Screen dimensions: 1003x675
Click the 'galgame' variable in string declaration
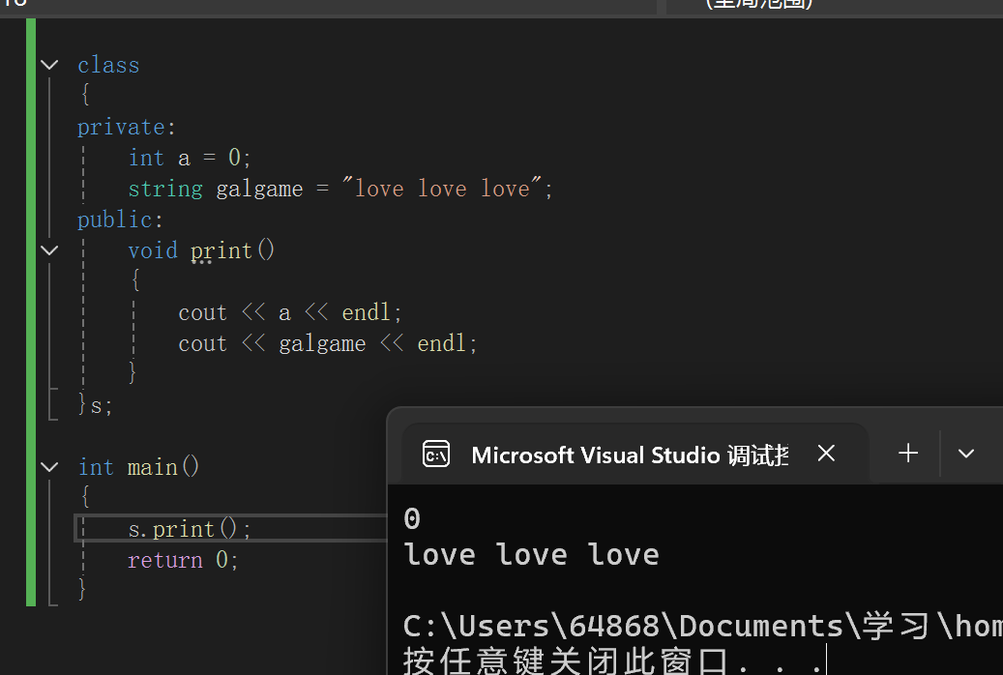point(259,190)
